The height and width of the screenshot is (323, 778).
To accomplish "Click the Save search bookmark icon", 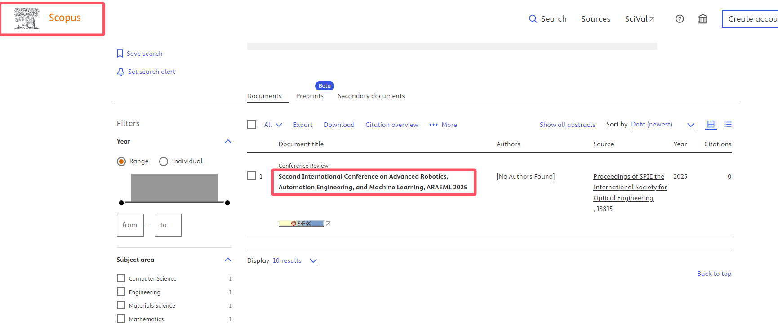I will pos(120,54).
